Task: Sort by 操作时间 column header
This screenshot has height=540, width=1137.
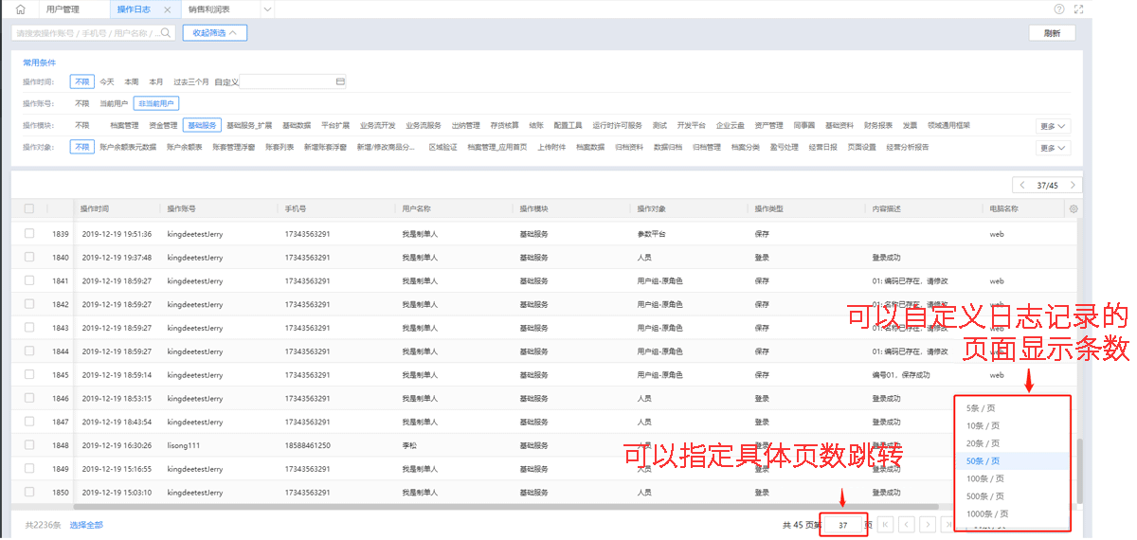Action: pyautogui.click(x=95, y=208)
